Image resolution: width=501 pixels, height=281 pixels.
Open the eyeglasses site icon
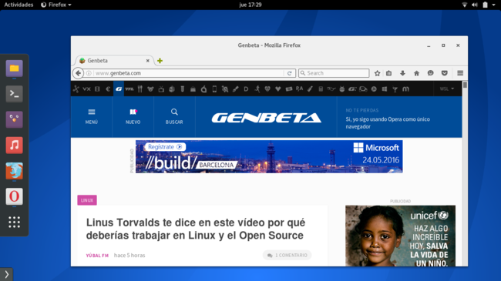[331, 89]
